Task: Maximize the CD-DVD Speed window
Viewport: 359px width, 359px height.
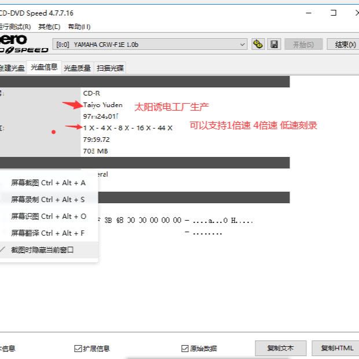Action: [x=334, y=13]
